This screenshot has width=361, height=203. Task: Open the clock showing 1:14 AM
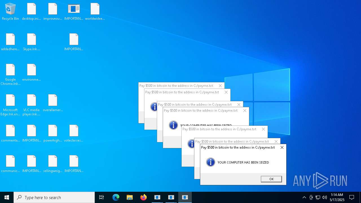(337, 197)
